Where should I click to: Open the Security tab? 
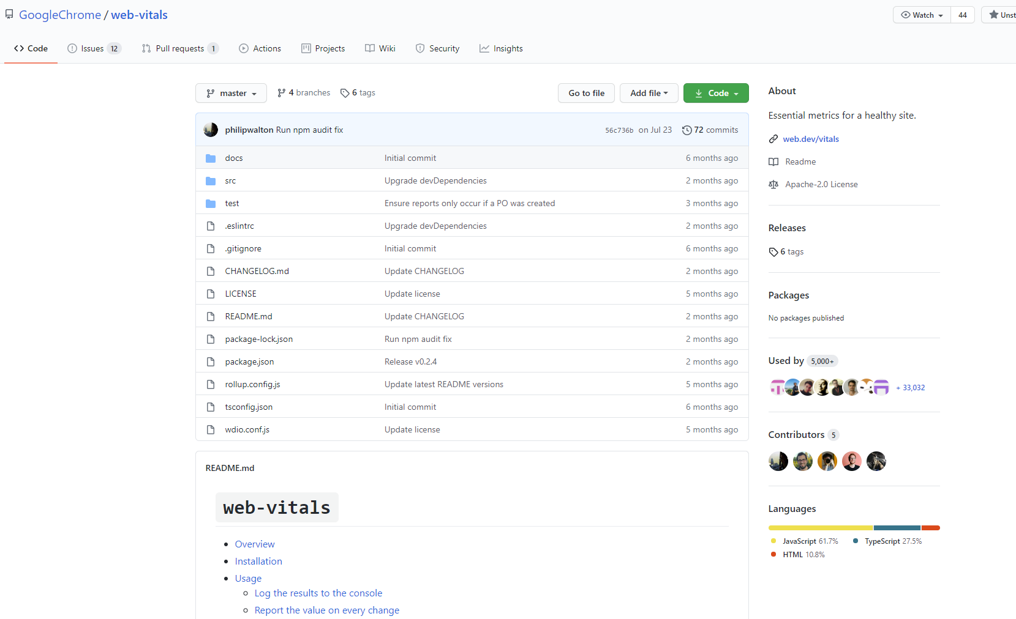437,48
